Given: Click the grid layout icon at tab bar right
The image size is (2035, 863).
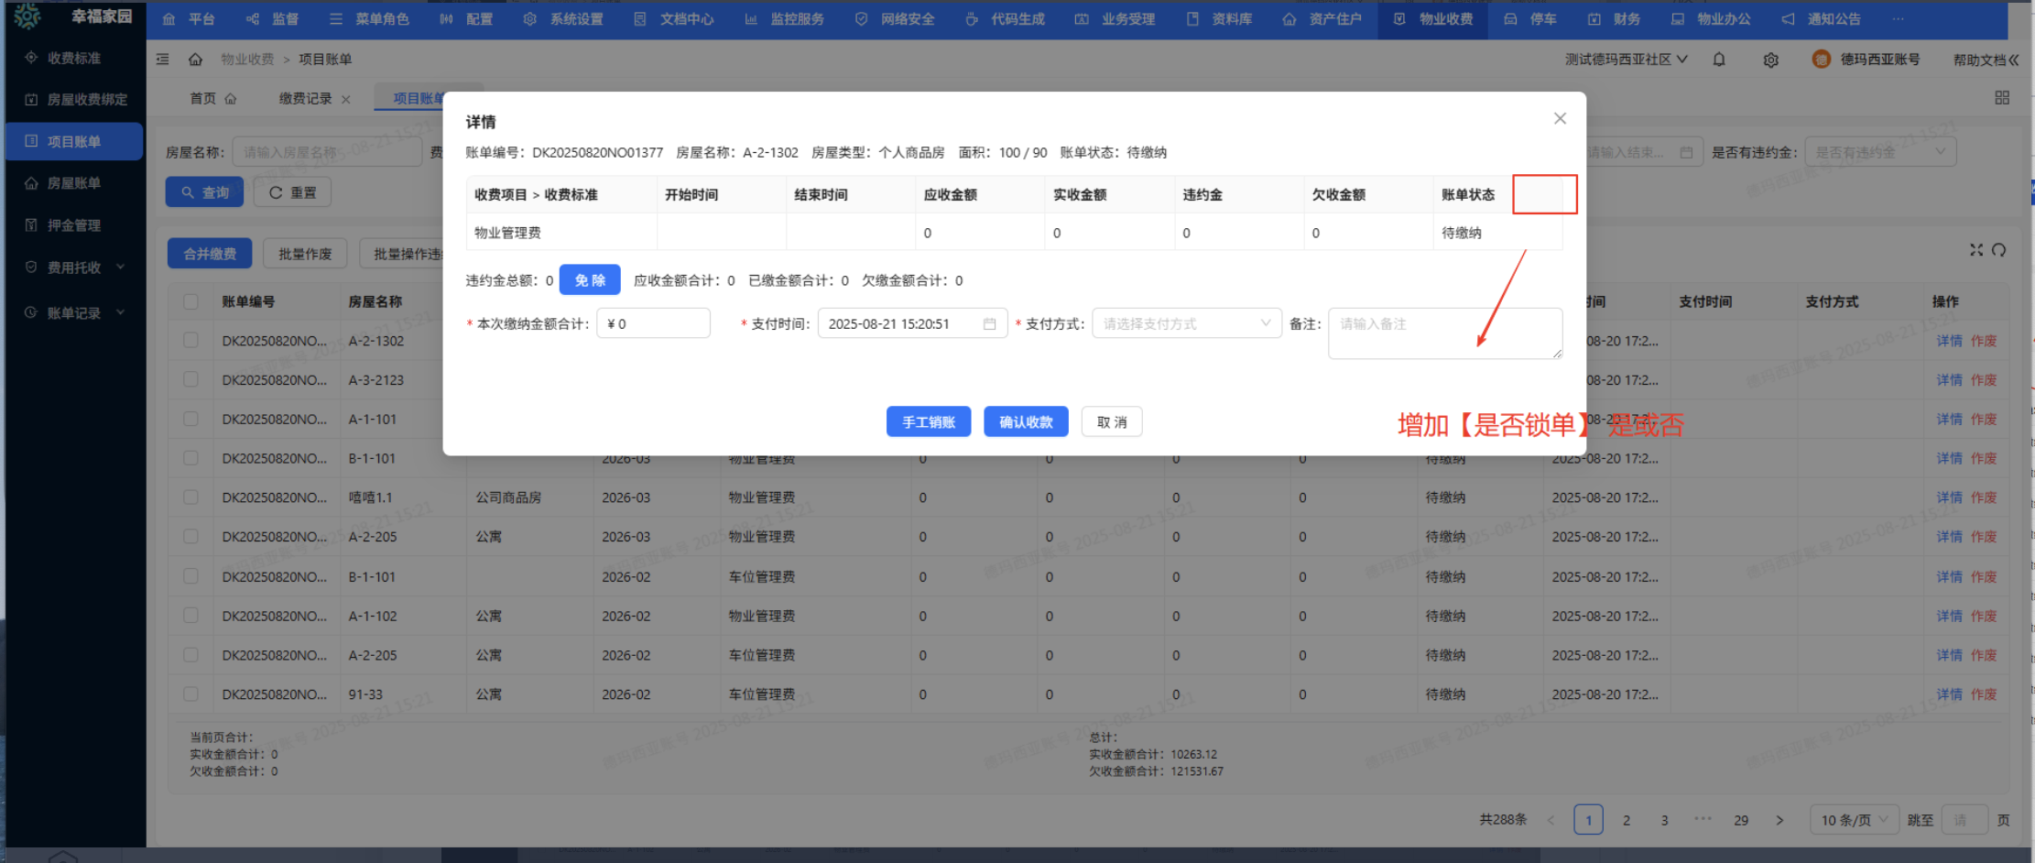Looking at the screenshot, I should pos(2002,98).
